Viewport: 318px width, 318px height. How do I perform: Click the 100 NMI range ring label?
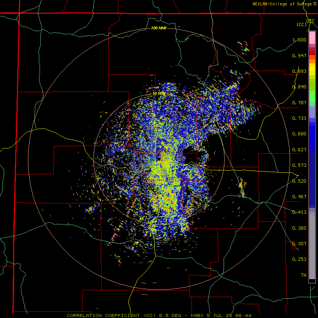(159, 28)
